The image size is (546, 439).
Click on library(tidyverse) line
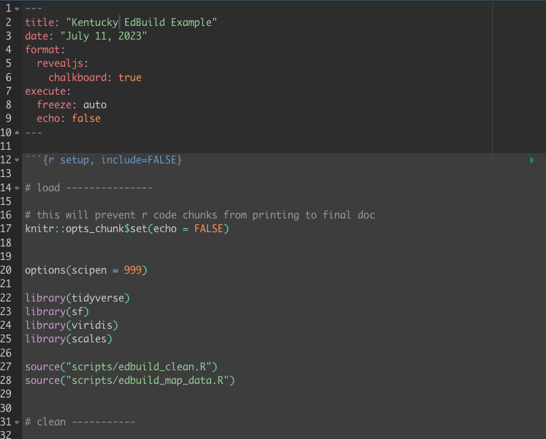[x=78, y=298]
